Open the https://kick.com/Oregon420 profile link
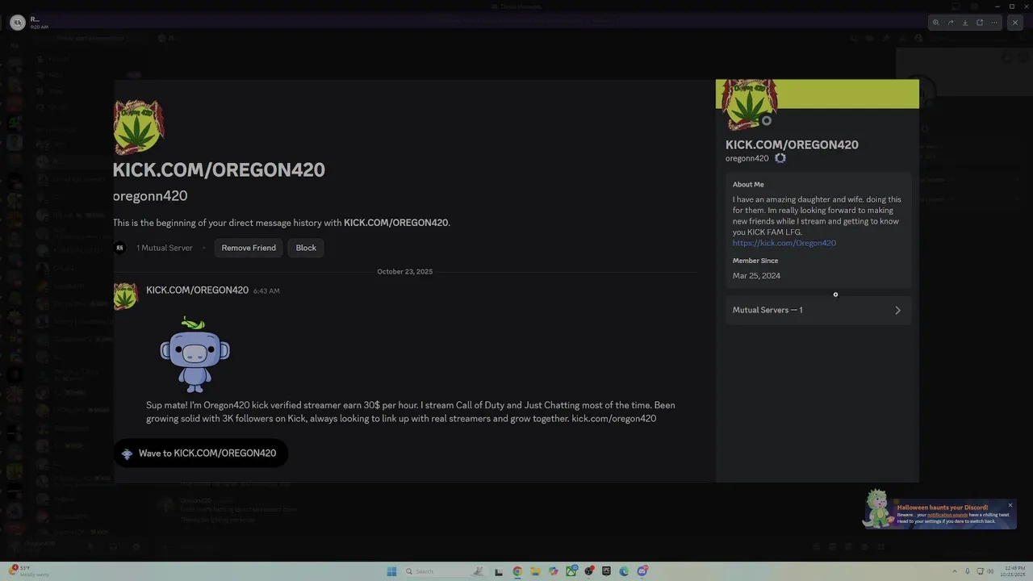Viewport: 1033px width, 581px height. (x=784, y=243)
